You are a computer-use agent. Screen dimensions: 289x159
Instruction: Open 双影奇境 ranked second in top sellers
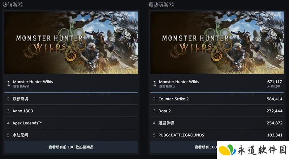click(71, 99)
